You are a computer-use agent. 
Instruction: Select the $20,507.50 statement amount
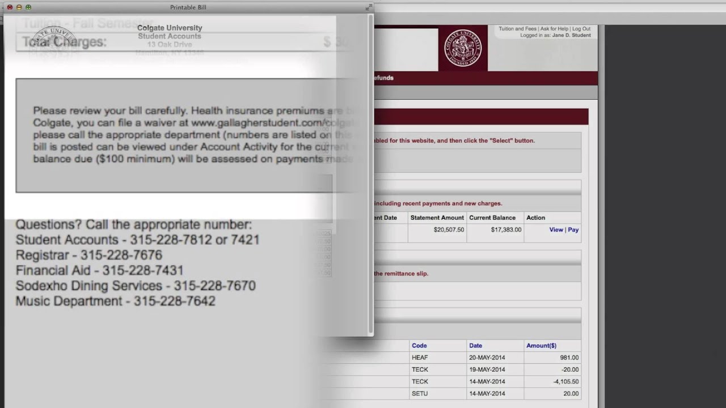(x=449, y=229)
